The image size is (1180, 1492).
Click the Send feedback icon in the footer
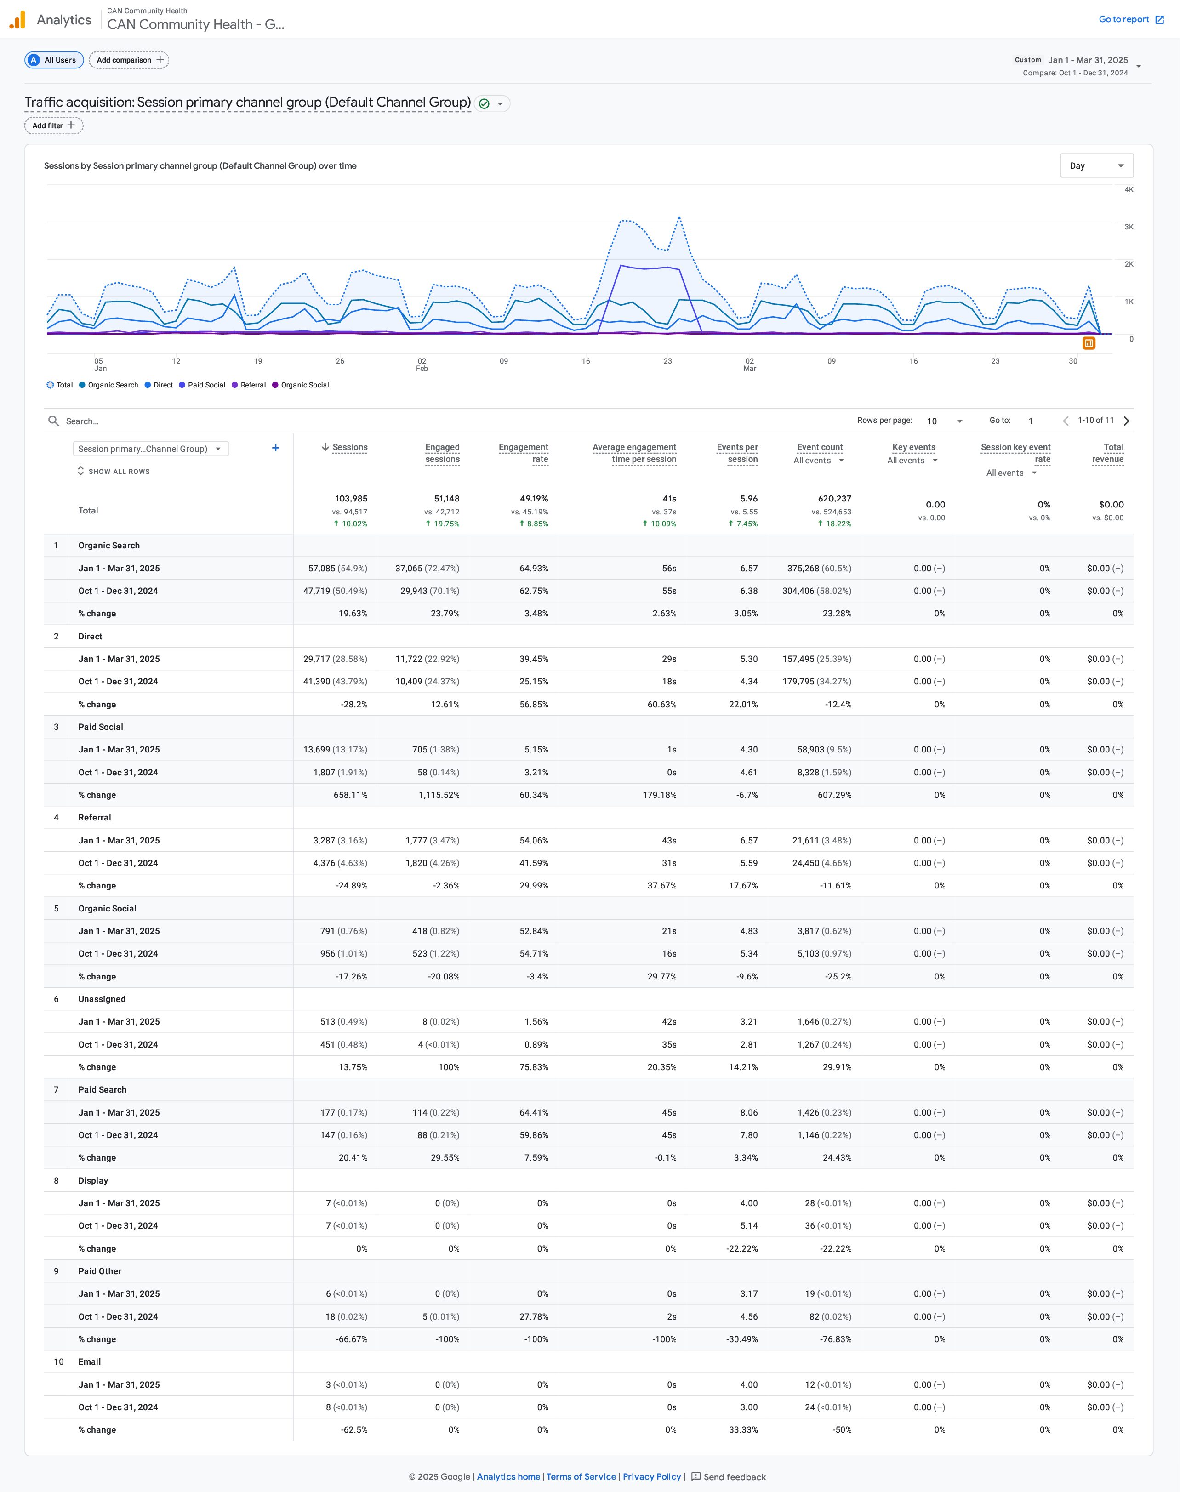pyautogui.click(x=695, y=1476)
